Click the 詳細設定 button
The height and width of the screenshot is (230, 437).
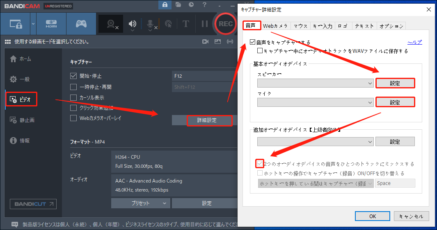pyautogui.click(x=207, y=120)
